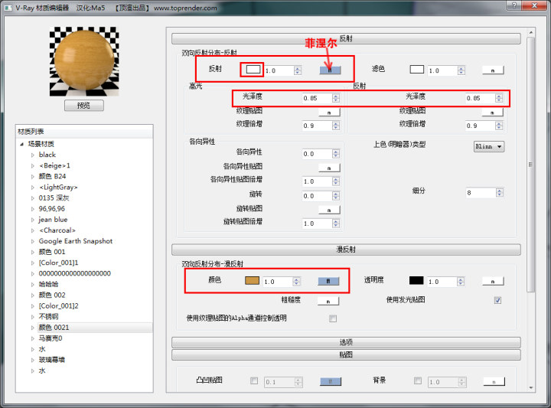Click the panel scrollbar up arrow

click(531, 33)
